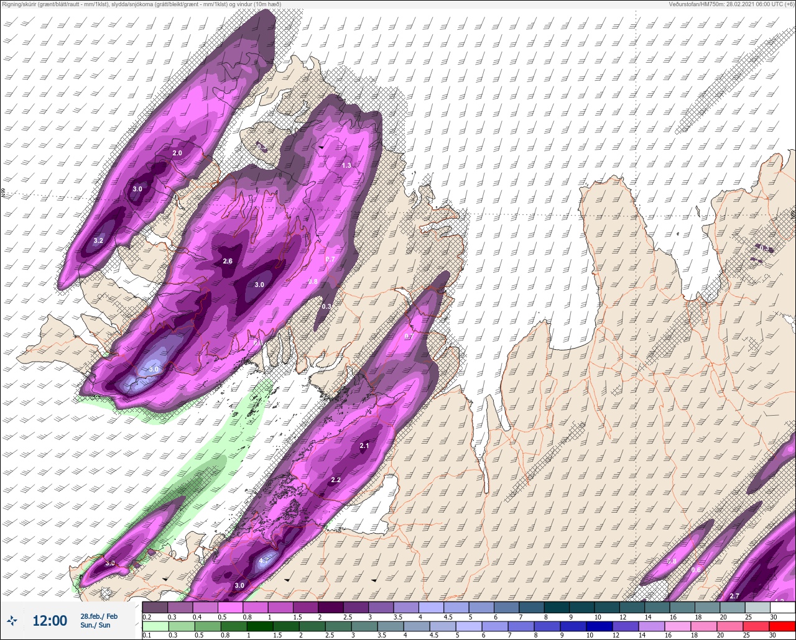The height and width of the screenshot is (640, 796).
Task: Click the wind compass icon beside 12:00
Action: 12,620
